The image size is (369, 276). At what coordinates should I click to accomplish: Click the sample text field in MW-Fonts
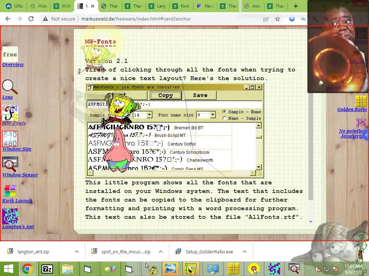pos(174,105)
